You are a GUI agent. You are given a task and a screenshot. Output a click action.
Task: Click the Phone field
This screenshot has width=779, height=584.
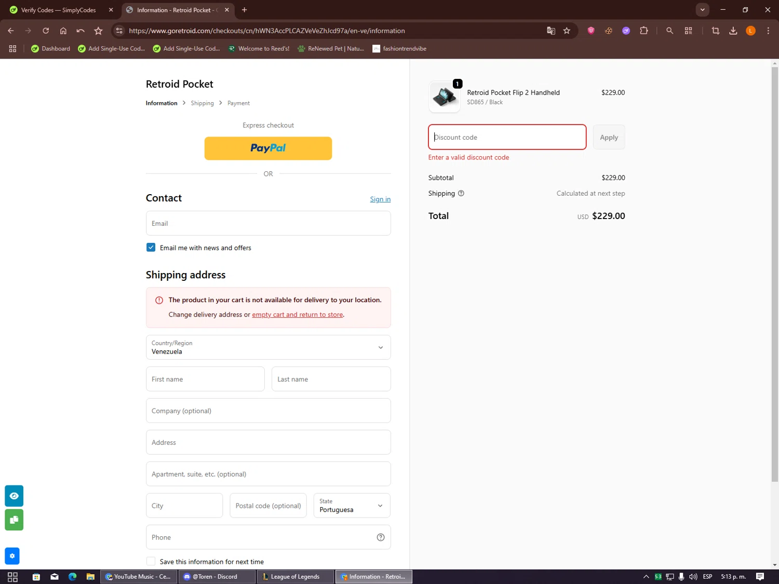[x=268, y=537]
